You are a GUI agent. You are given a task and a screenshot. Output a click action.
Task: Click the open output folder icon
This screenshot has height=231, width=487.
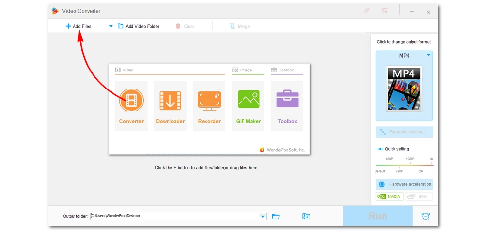pyautogui.click(x=276, y=216)
